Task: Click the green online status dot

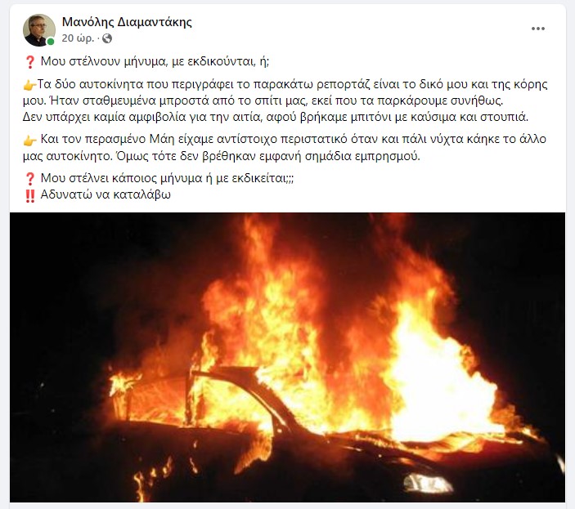Action: (x=51, y=42)
